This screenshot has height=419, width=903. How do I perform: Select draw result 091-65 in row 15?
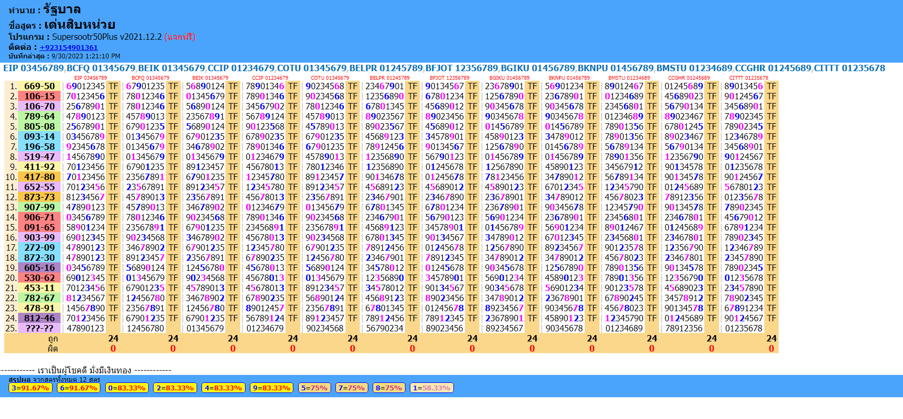[39, 227]
